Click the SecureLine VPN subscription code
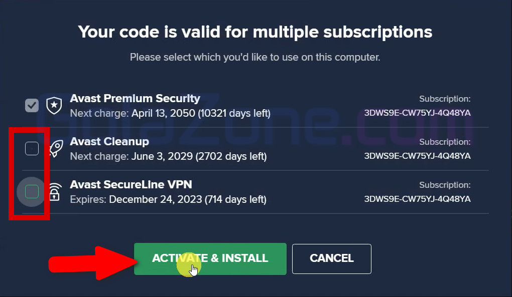The image size is (512, 297). 417,199
